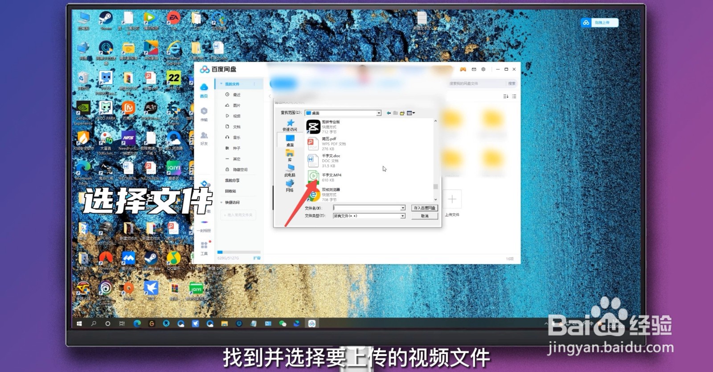Image resolution: width=713 pixels, height=372 pixels.
Task: Open 隐藏空间 in Netdisk panel
Action: tap(237, 169)
